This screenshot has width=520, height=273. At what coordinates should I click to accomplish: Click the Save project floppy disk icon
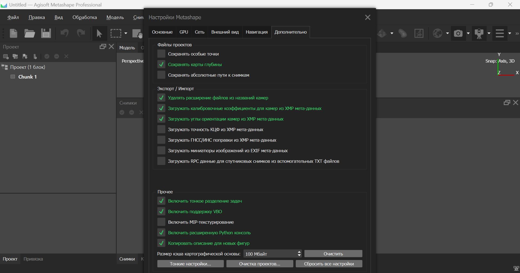click(x=46, y=33)
